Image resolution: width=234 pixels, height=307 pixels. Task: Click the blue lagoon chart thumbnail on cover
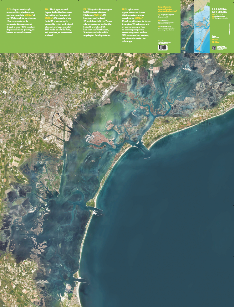click(201, 27)
